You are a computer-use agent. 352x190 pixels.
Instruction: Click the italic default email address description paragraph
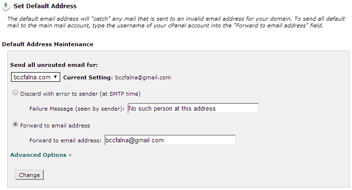[x=176, y=22]
